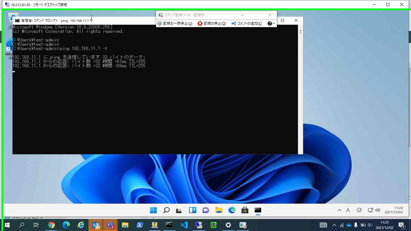Open Settings gear on local taskbar
The width and height of the screenshot is (411, 231).
[x=228, y=225]
